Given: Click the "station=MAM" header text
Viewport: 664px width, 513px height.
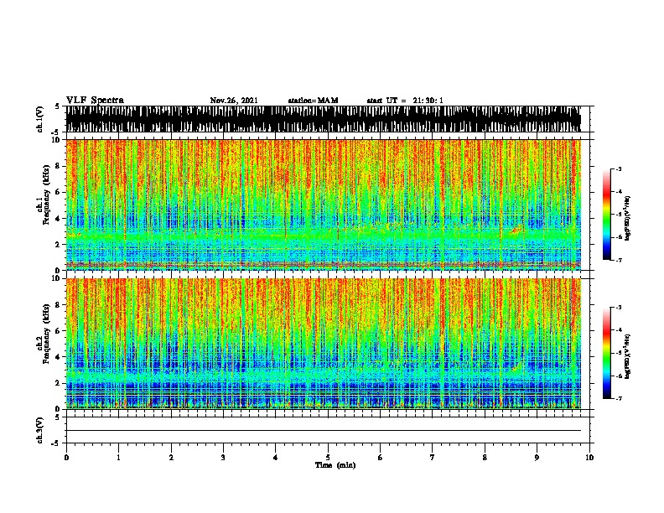Looking at the screenshot, I should tap(313, 101).
